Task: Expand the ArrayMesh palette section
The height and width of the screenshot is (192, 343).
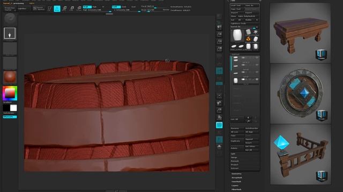Action: [x=237, y=178]
